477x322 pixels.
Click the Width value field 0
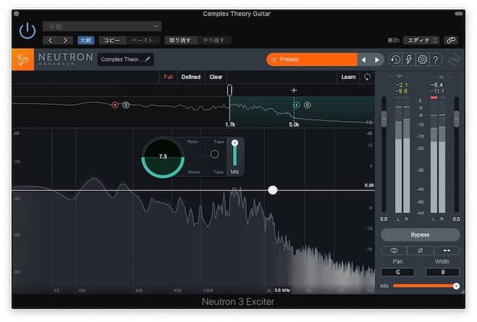click(443, 272)
